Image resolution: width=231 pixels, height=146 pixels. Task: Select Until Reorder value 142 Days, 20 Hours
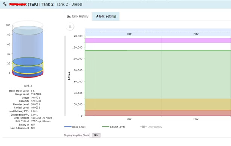(41, 118)
